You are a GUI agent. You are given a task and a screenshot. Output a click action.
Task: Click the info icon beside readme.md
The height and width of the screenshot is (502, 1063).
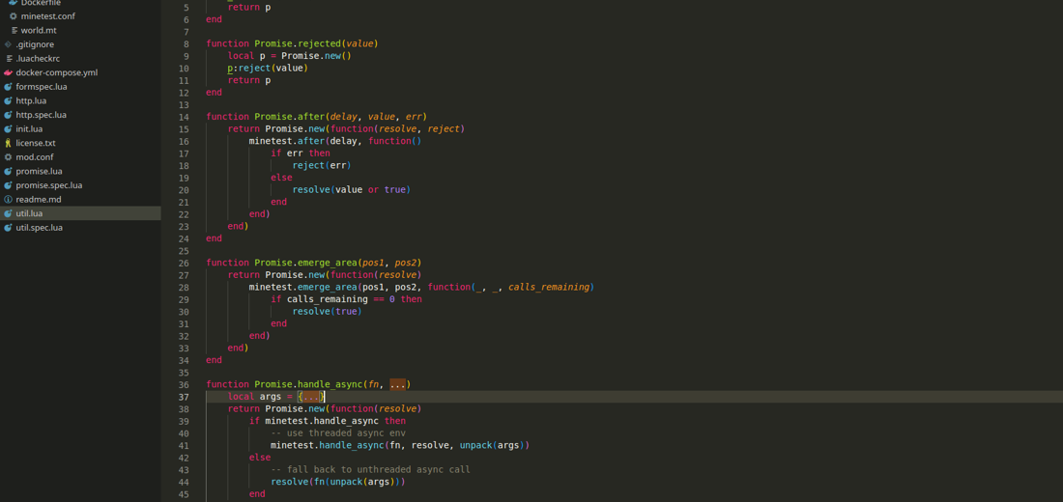point(9,199)
